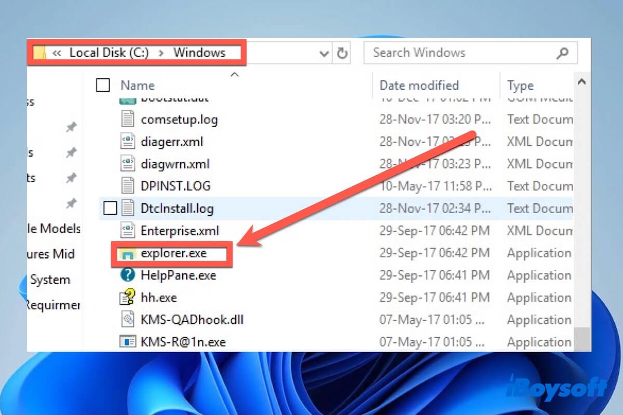Click the DPINST.LOG date 10-May-17 11:58

coord(435,186)
